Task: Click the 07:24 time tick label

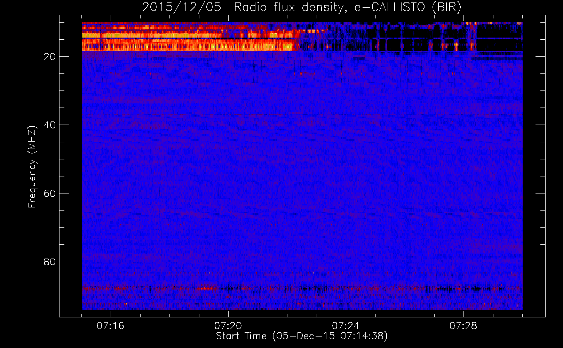Action: tap(346, 326)
